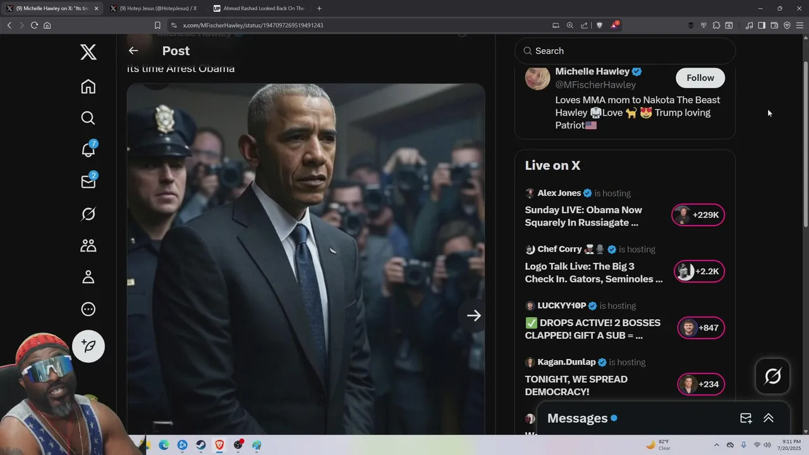Image resolution: width=809 pixels, height=455 pixels.
Task: Compose new message in Messages drawer
Action: pos(746,418)
